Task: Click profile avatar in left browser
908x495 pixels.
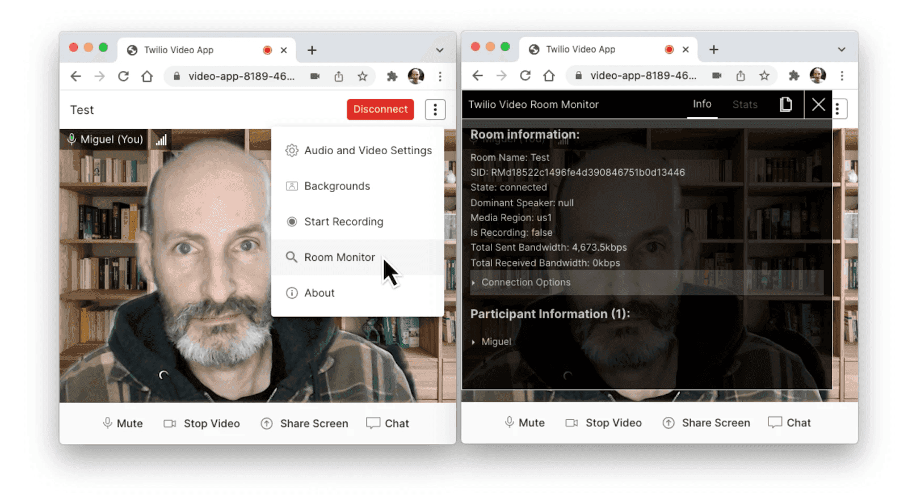Action: [416, 76]
